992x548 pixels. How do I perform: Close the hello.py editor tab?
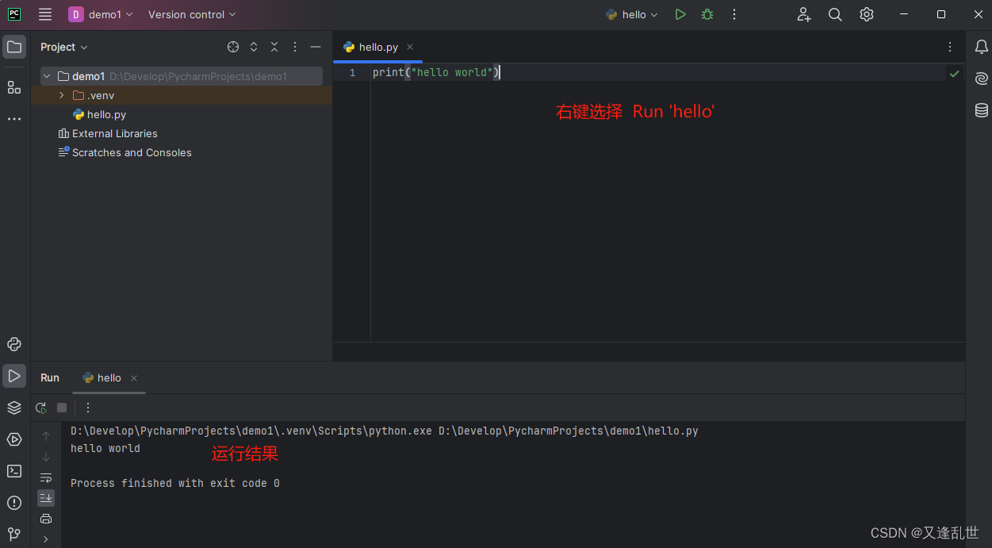(x=410, y=47)
